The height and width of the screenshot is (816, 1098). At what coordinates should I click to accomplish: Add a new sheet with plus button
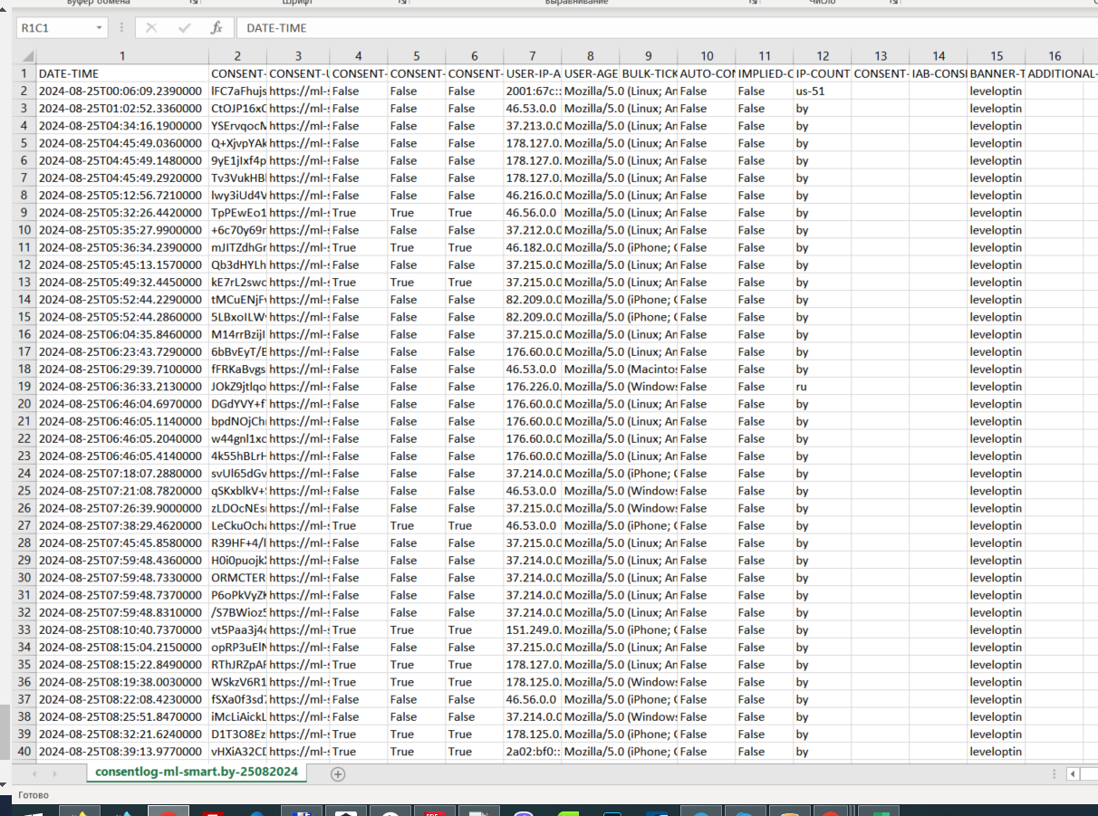click(x=338, y=773)
